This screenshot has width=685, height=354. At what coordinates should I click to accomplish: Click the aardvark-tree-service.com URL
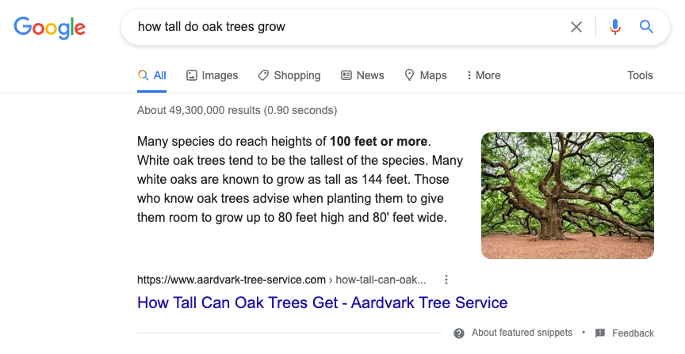pyautogui.click(x=232, y=280)
